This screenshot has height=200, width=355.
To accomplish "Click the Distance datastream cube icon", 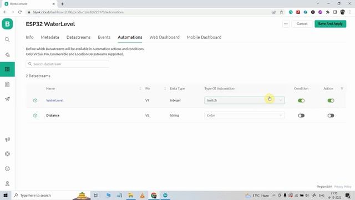I will (x=35, y=116).
